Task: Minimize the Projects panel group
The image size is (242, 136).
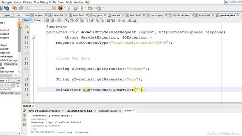Action: pos(19,15)
